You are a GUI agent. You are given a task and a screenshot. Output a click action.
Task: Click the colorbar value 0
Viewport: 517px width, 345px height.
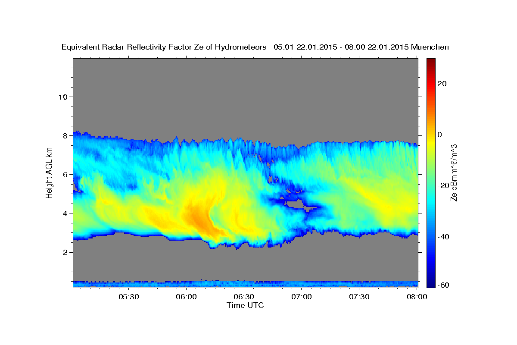[x=439, y=134]
